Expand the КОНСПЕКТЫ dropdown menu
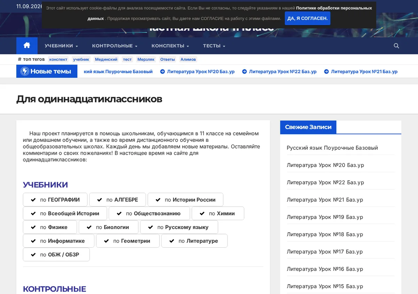Image resolution: width=418 pixels, height=294 pixels. (x=170, y=46)
